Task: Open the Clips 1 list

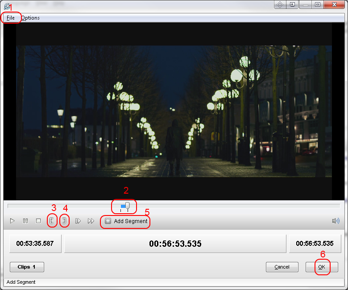Action: click(27, 267)
